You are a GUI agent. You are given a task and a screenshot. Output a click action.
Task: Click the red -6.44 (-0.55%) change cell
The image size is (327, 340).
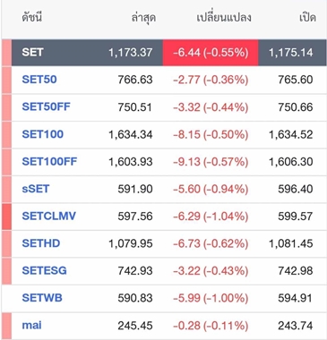[211, 53]
